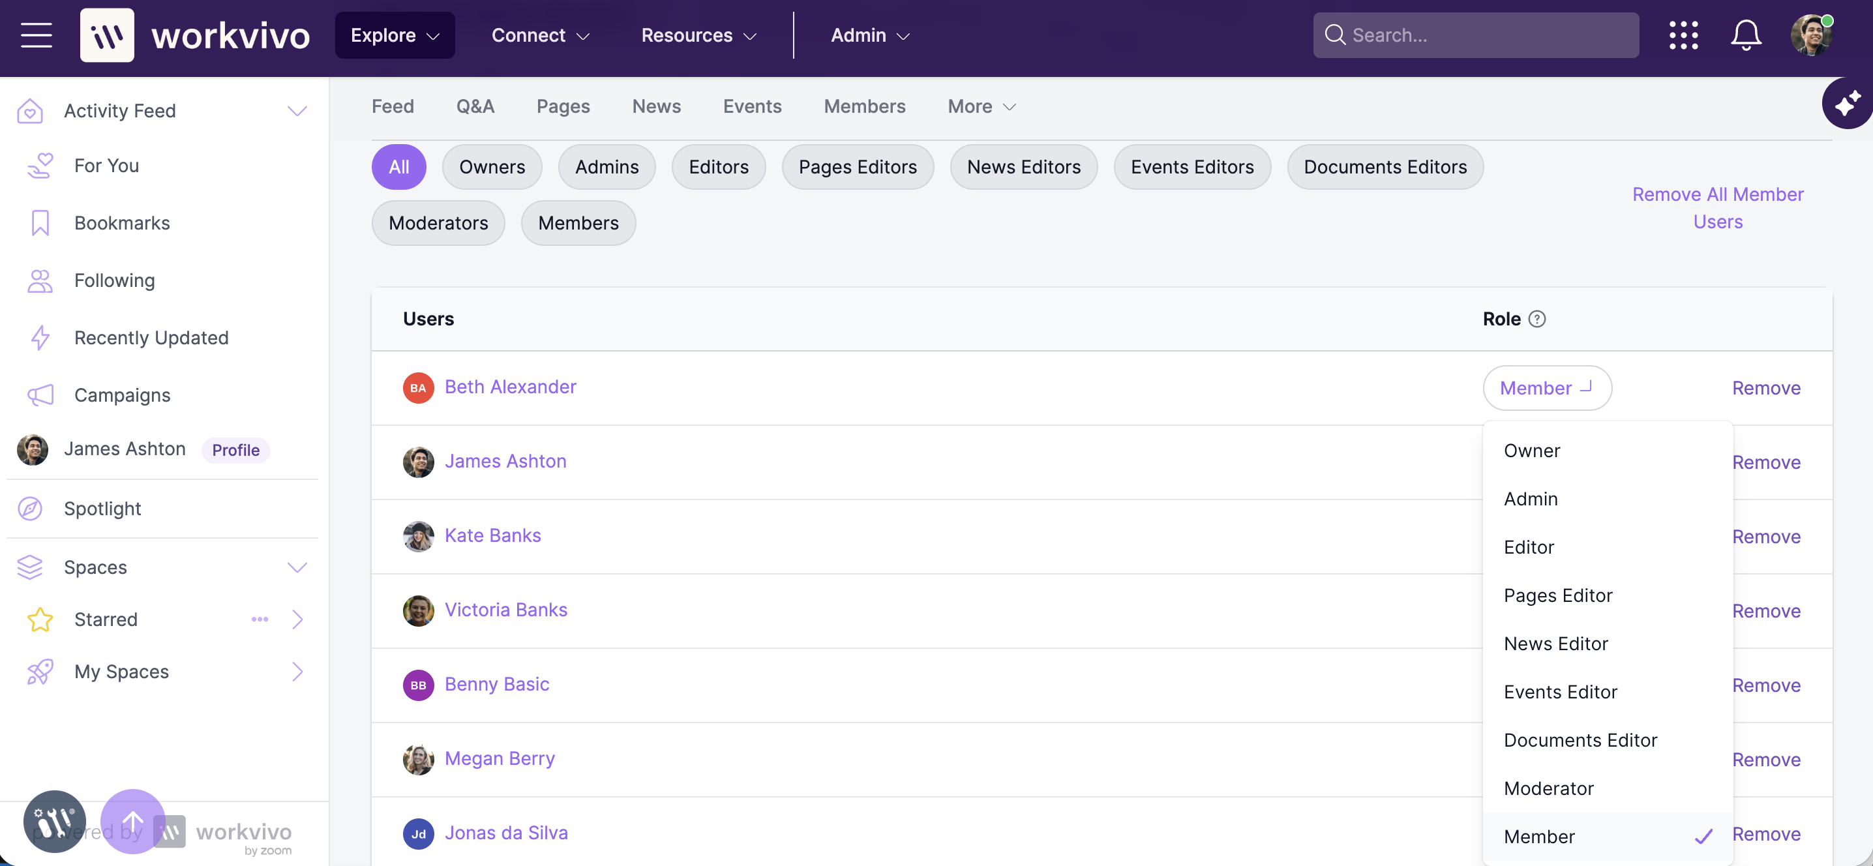Expand the More tab dropdown
1873x866 pixels.
click(981, 106)
